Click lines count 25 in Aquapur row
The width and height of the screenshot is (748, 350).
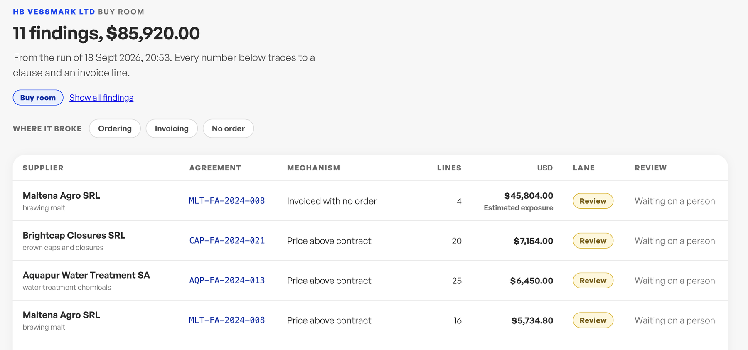click(457, 281)
